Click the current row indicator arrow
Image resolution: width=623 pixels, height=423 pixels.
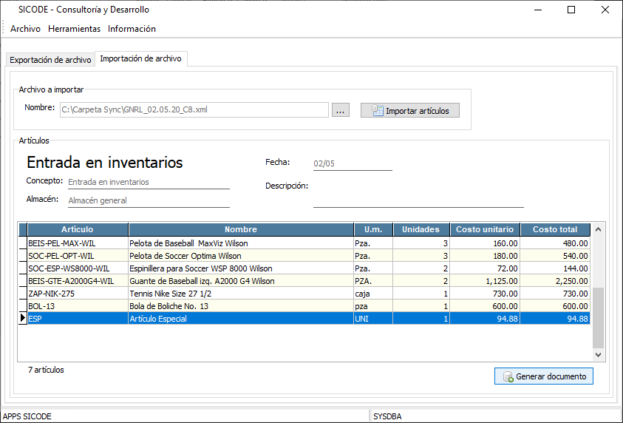pos(22,318)
